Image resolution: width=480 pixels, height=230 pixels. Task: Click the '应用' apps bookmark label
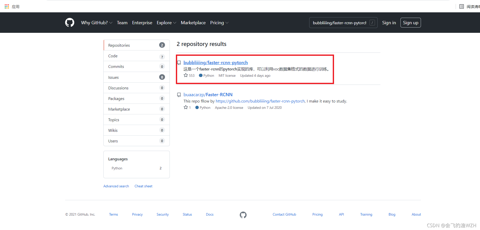(15, 7)
